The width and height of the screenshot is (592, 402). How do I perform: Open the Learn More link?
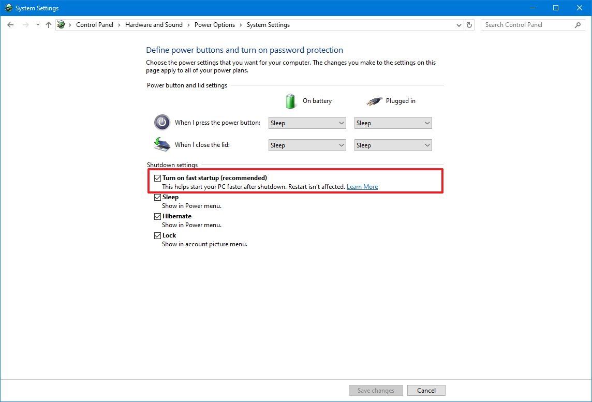tap(362, 187)
